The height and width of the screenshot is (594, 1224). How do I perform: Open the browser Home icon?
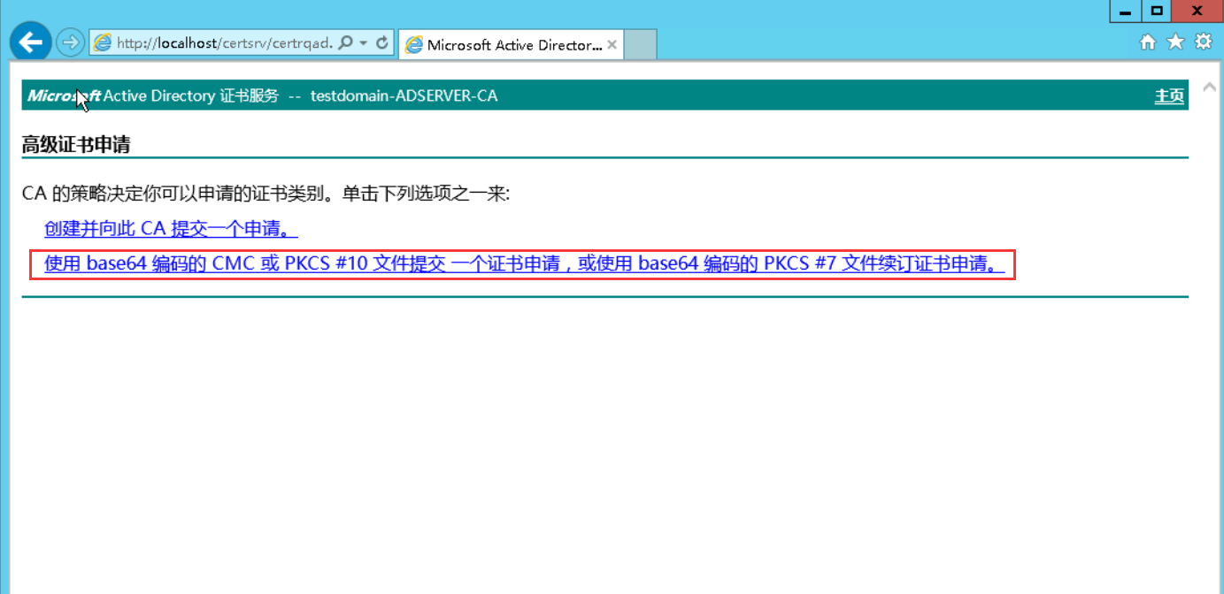(x=1147, y=42)
